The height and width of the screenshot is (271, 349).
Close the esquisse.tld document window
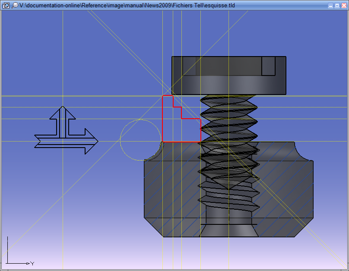pyautogui.click(x=343, y=6)
